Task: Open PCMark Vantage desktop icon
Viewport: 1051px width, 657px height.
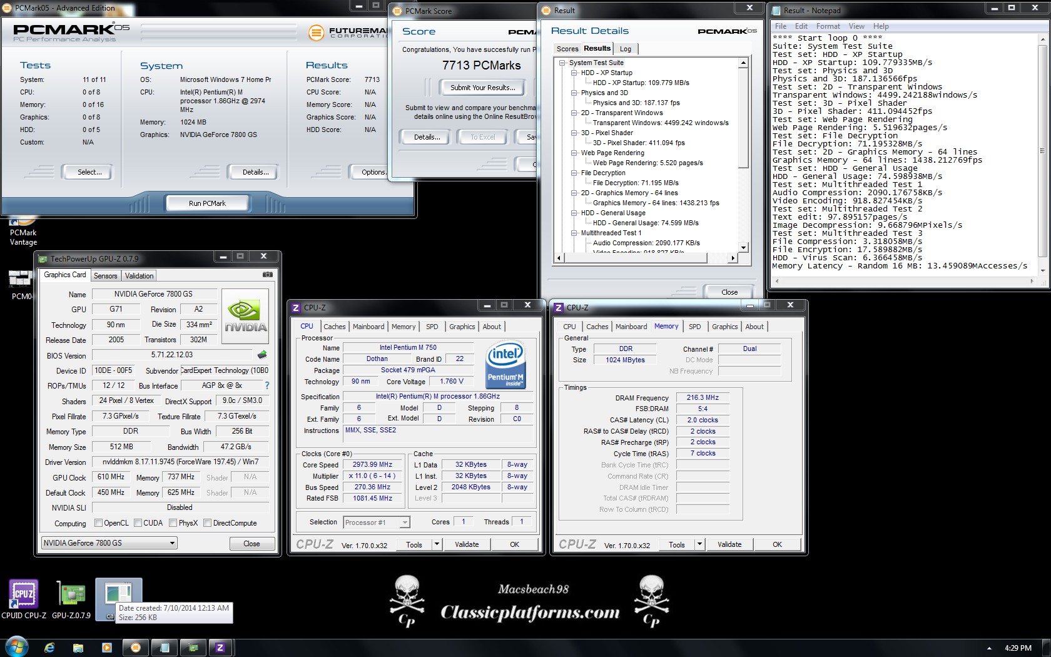Action: (23, 230)
